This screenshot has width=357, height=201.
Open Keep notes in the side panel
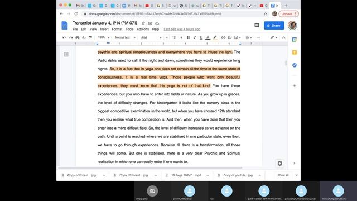click(295, 52)
